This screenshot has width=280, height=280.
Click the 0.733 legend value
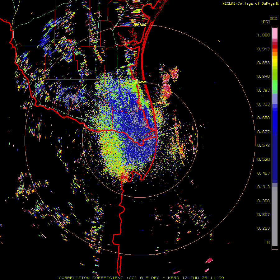[264, 104]
